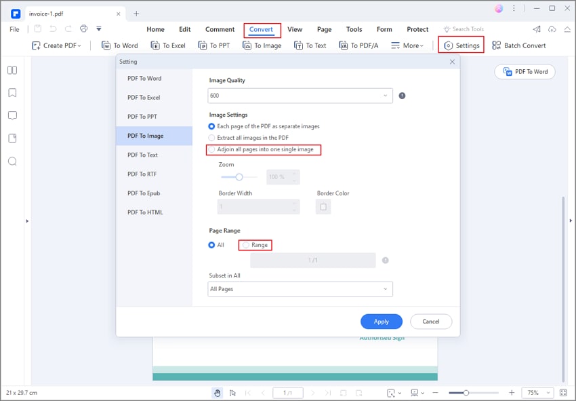Open the Tools tab
Screen dimensions: 576x401
pyautogui.click(x=354, y=29)
